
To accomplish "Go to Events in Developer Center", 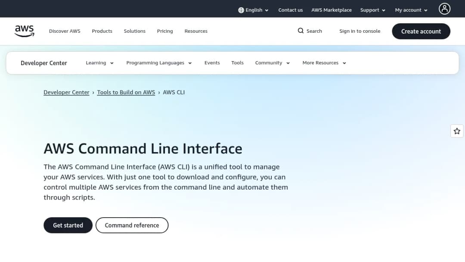I will click(212, 63).
